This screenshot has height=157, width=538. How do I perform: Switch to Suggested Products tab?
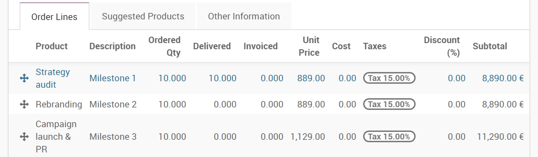(x=143, y=16)
